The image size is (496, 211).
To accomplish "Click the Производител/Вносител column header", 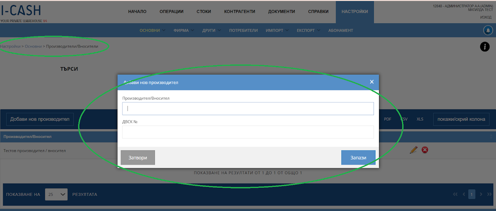I will click(x=28, y=136).
